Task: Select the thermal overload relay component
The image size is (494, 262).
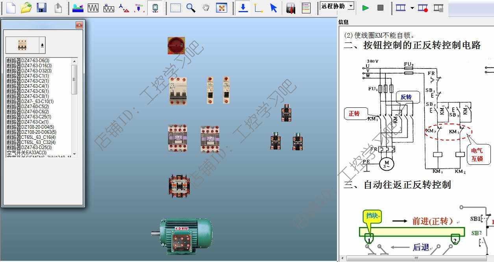Action: (x=179, y=185)
